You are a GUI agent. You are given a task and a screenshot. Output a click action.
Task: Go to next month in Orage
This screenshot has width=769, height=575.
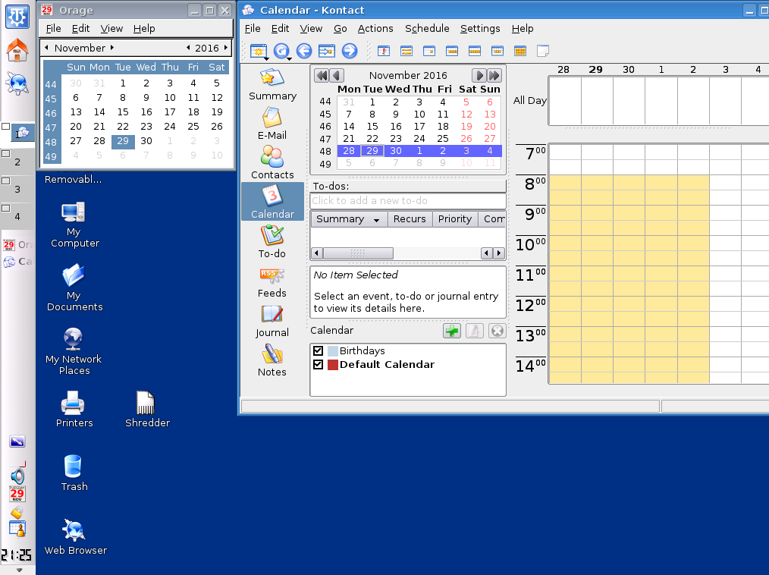(112, 48)
